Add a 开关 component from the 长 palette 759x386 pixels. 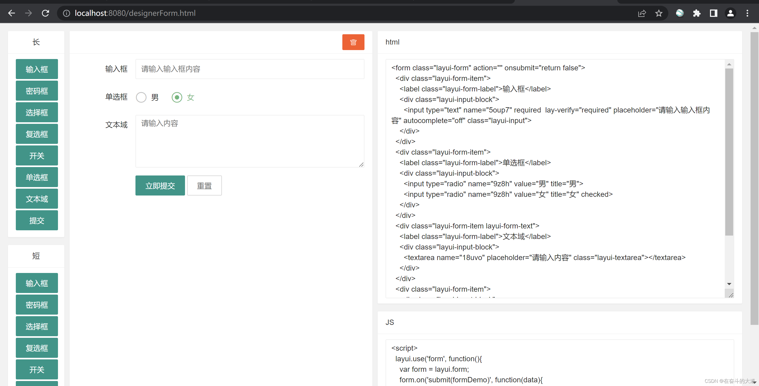(37, 155)
